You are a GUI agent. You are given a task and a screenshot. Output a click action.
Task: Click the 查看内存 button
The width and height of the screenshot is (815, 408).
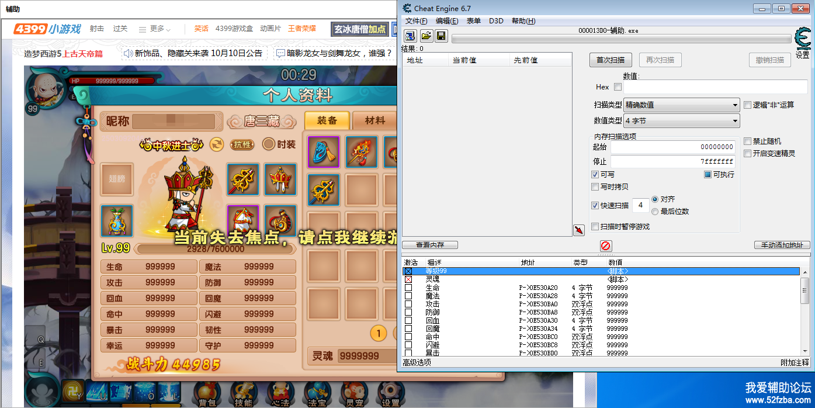point(430,245)
